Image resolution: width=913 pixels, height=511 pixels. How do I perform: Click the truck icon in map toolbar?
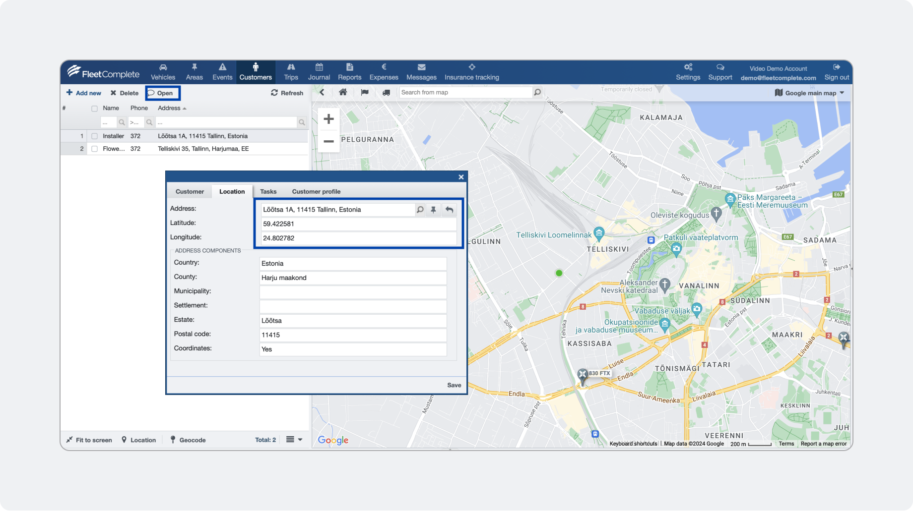click(386, 92)
